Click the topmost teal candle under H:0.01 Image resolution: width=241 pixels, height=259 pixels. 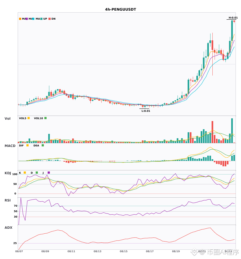pos(232,31)
